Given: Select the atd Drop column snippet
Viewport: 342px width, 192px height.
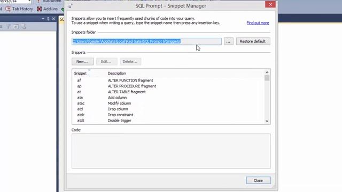Looking at the screenshot, I should 168,109.
